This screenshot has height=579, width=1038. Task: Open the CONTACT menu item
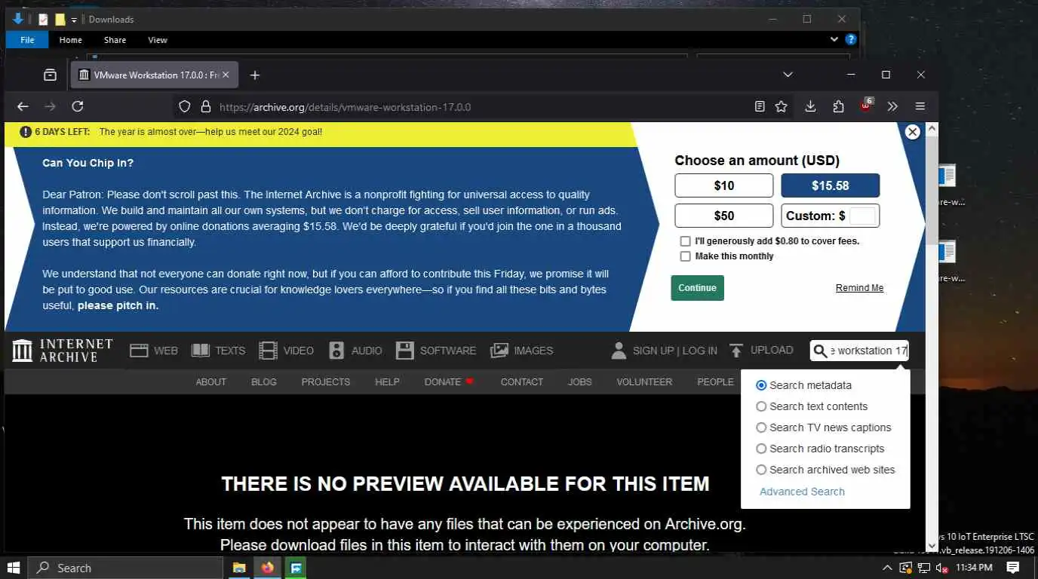click(522, 382)
